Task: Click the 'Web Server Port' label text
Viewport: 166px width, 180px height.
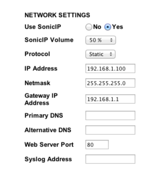Action: pyautogui.click(x=49, y=145)
